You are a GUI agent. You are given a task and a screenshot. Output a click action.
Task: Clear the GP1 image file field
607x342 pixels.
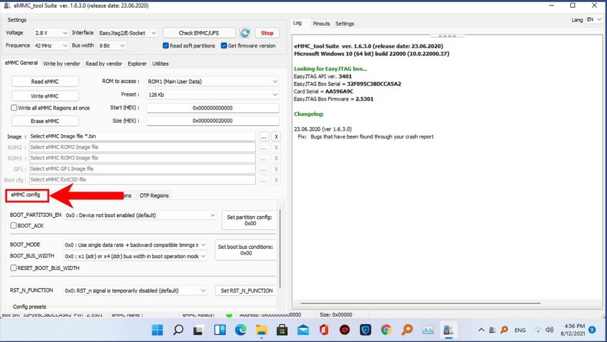coord(276,169)
